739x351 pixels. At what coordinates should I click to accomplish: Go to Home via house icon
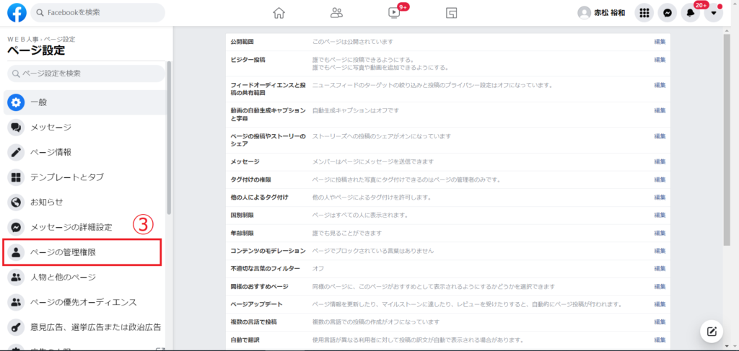[x=279, y=13]
